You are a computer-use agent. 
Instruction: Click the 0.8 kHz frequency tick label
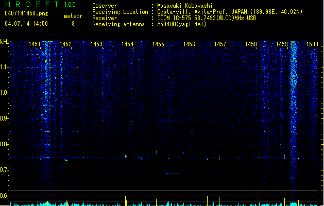pos(4,144)
